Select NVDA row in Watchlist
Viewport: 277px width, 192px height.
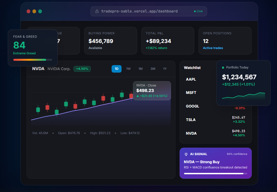(x=216, y=133)
